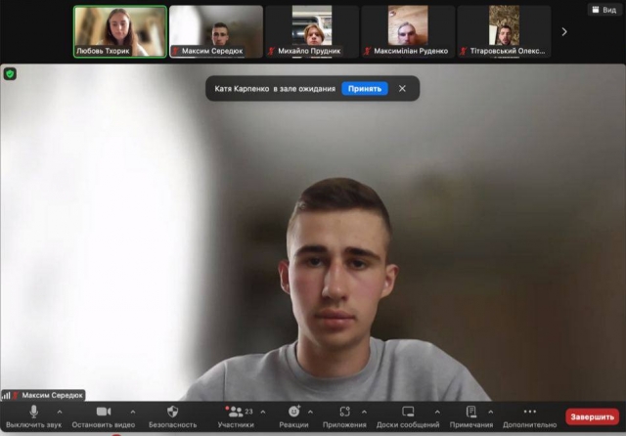This screenshot has width=626, height=436.
Task: Open video options arrow next to the camera
Action: pos(133,412)
